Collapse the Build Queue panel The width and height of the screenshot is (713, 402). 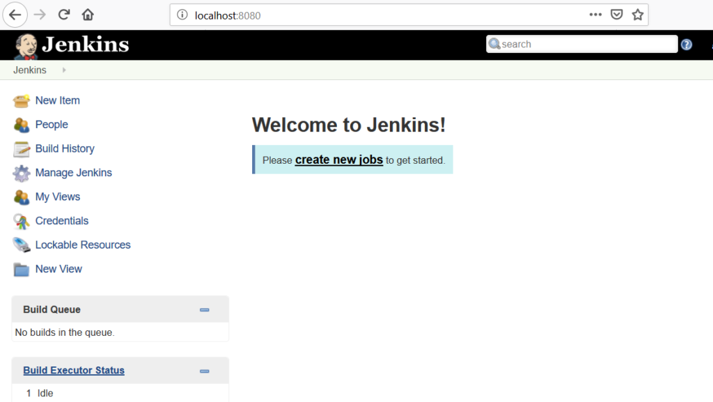pos(204,309)
